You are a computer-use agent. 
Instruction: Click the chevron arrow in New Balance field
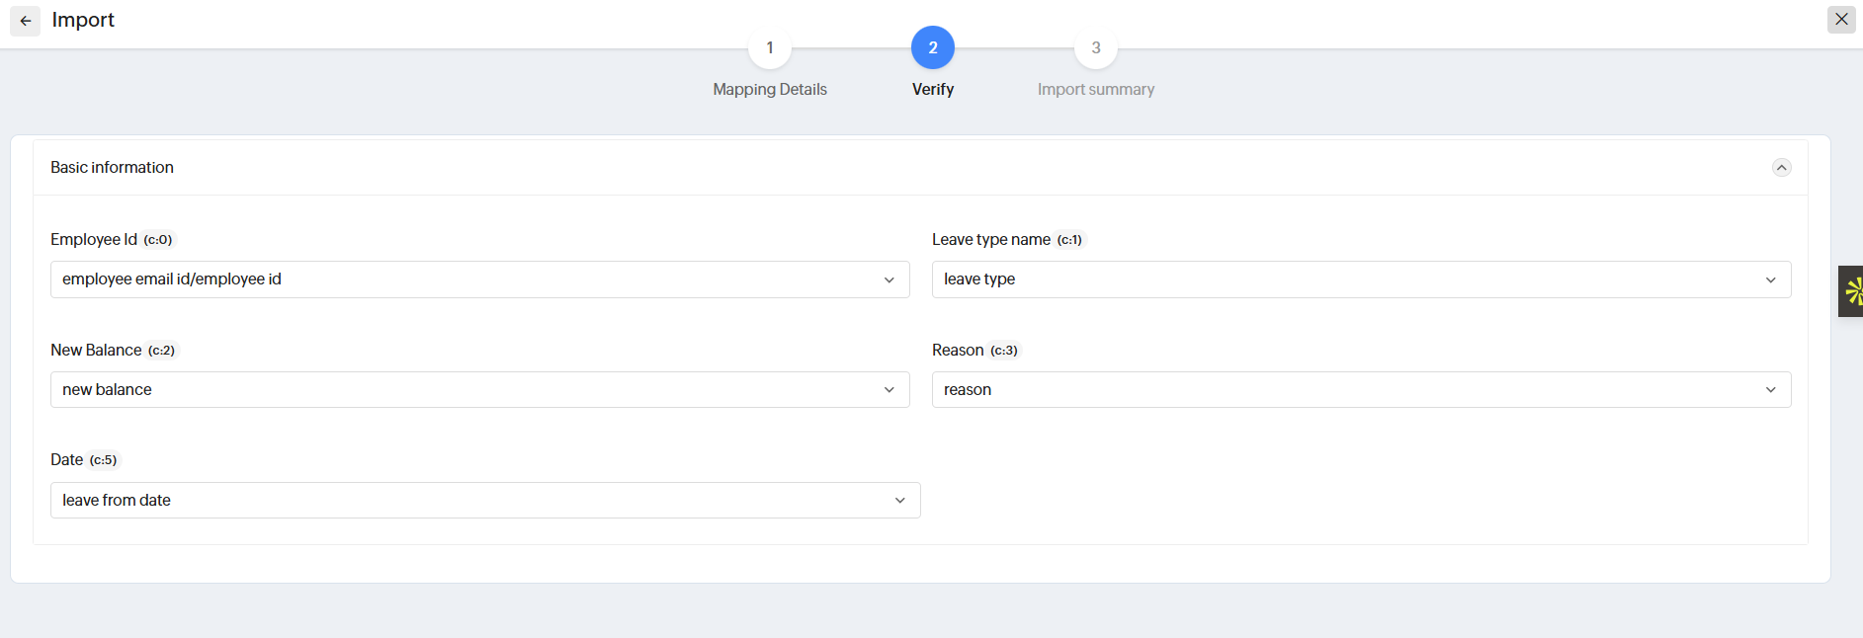(x=889, y=390)
